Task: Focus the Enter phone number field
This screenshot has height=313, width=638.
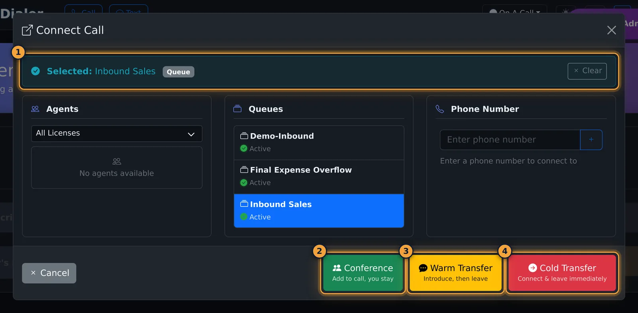Action: coord(510,140)
